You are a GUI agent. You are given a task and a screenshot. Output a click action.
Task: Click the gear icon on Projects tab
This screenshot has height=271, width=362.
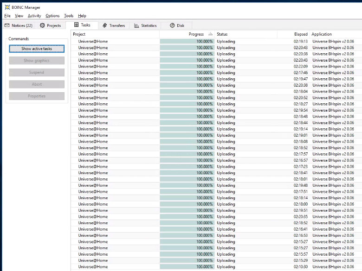[42, 25]
